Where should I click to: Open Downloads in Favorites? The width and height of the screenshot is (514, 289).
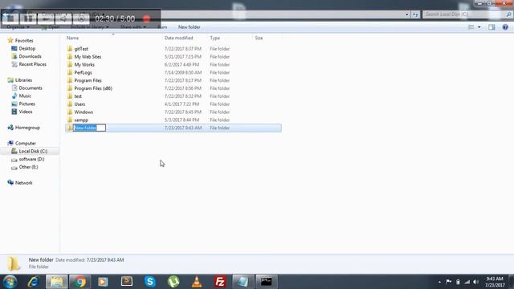click(x=30, y=56)
